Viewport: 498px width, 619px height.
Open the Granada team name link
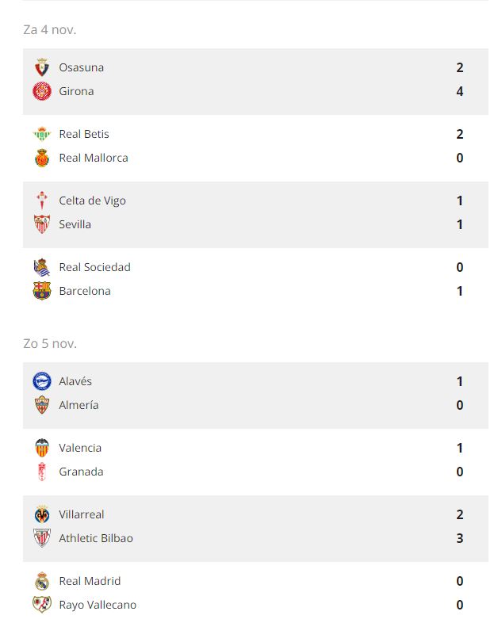pos(81,472)
